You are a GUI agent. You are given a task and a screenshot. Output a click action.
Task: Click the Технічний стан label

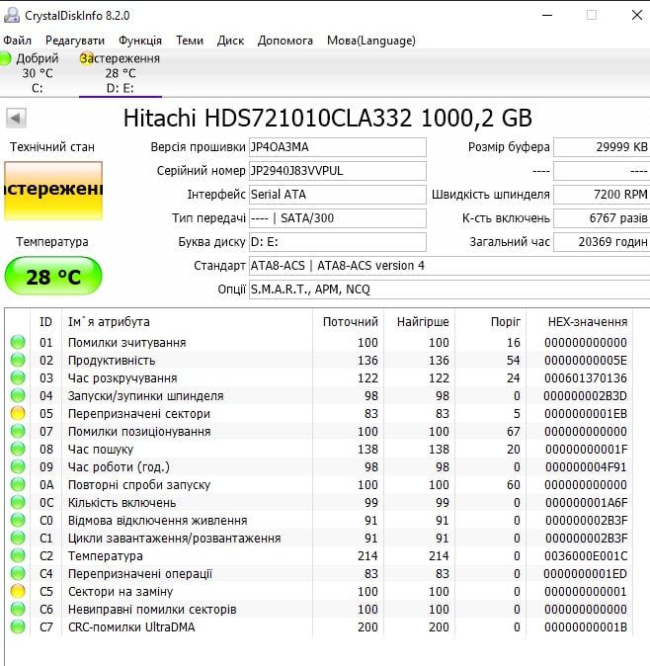coord(52,147)
